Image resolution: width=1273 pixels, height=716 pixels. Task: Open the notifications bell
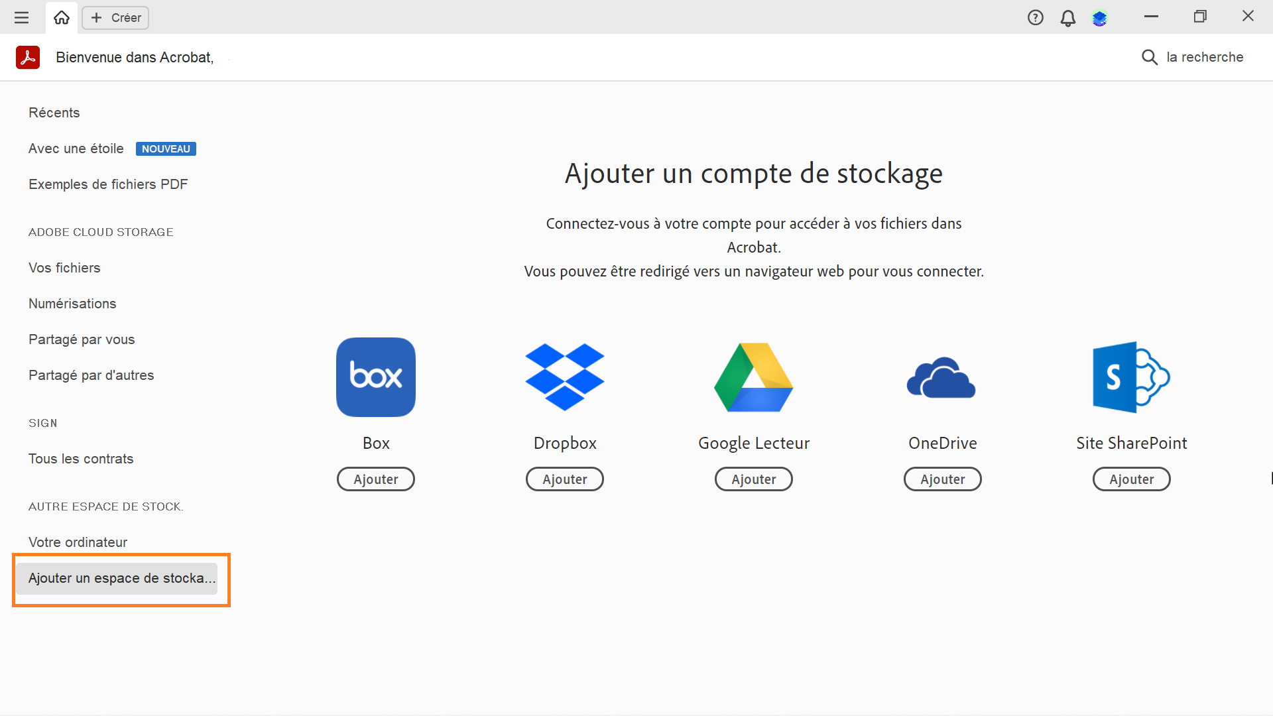pyautogui.click(x=1067, y=18)
